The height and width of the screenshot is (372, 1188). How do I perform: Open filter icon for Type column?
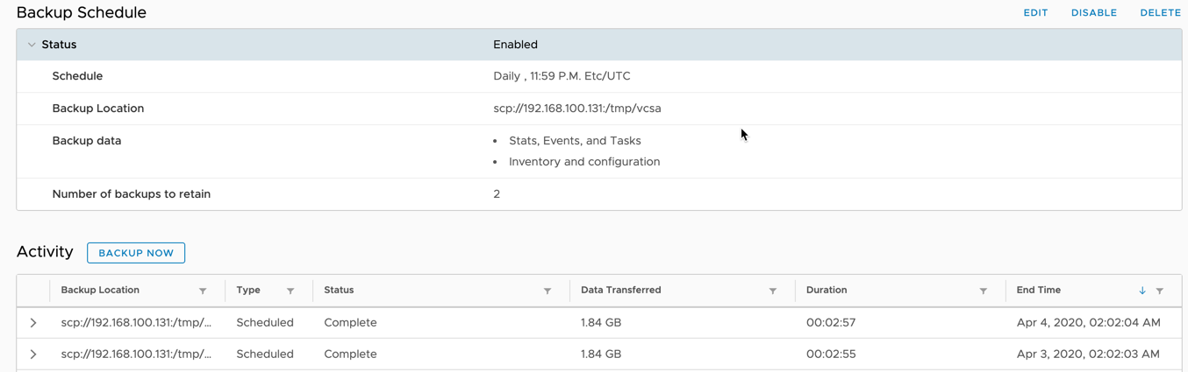(x=290, y=291)
